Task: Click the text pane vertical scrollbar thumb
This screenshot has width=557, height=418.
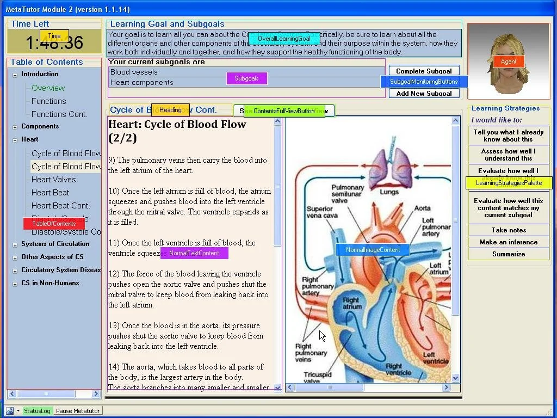Action: click(278, 186)
